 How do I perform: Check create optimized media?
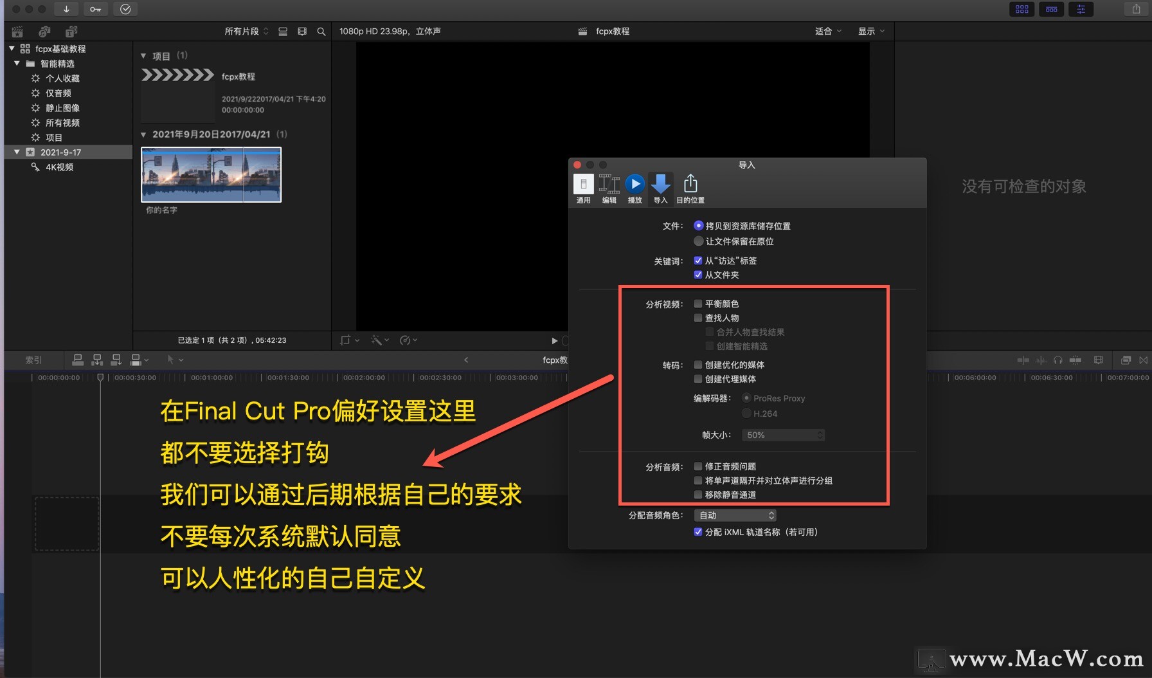tap(698, 365)
